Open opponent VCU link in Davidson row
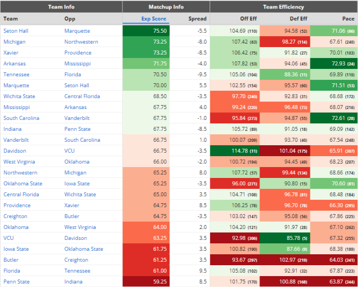Viewport: 358px width, 287px height. (x=69, y=151)
